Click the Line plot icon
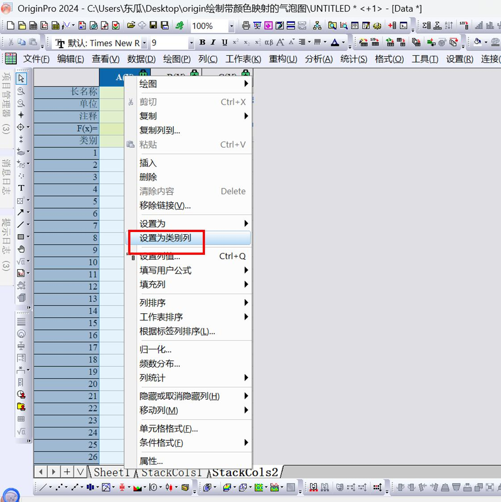 pyautogui.click(x=43, y=487)
